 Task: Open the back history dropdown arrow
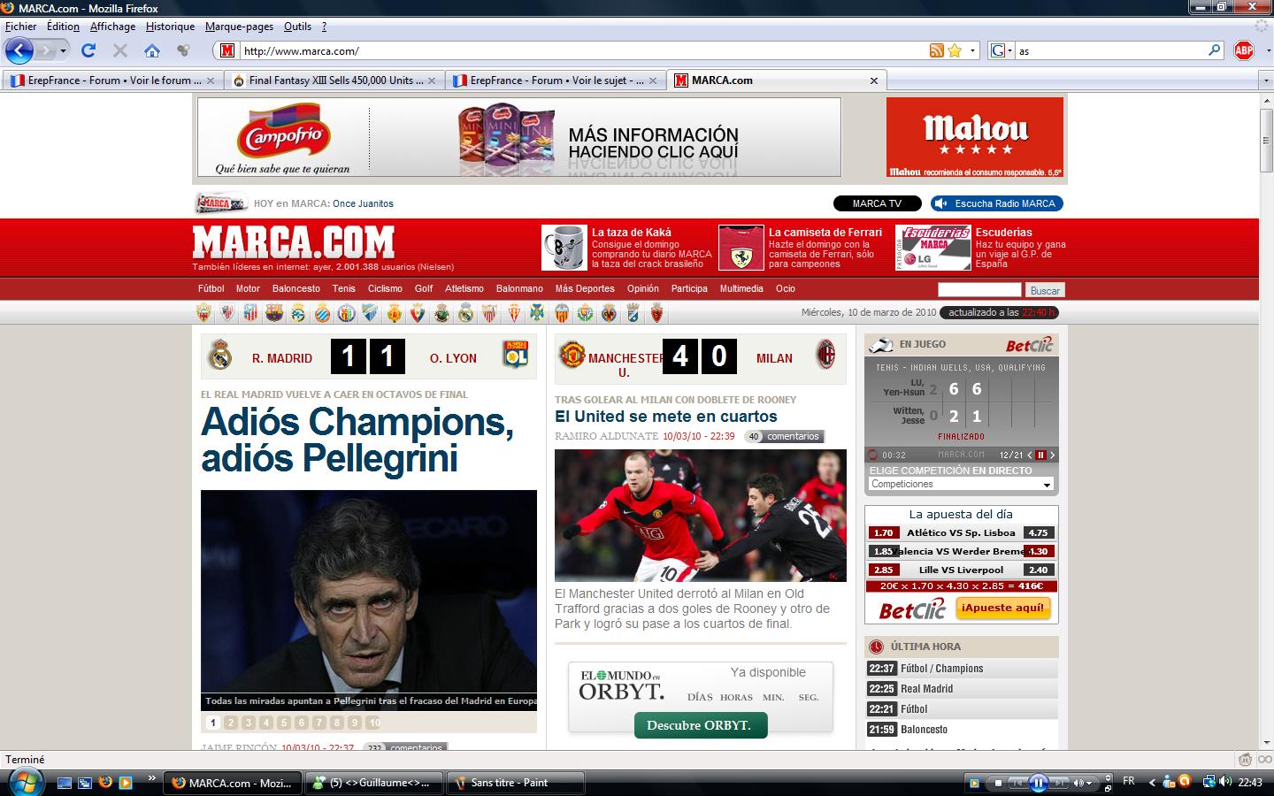coord(63,50)
